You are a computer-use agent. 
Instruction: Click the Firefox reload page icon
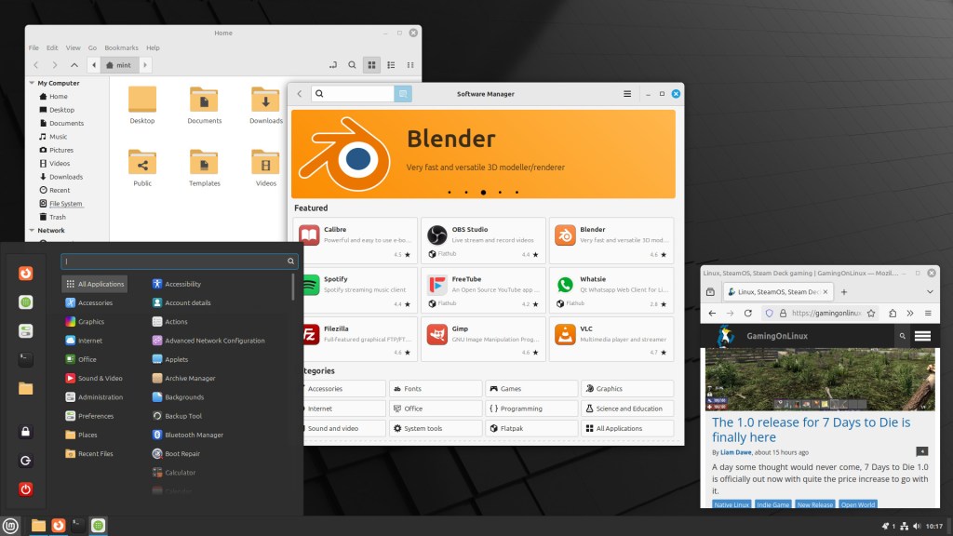click(747, 314)
